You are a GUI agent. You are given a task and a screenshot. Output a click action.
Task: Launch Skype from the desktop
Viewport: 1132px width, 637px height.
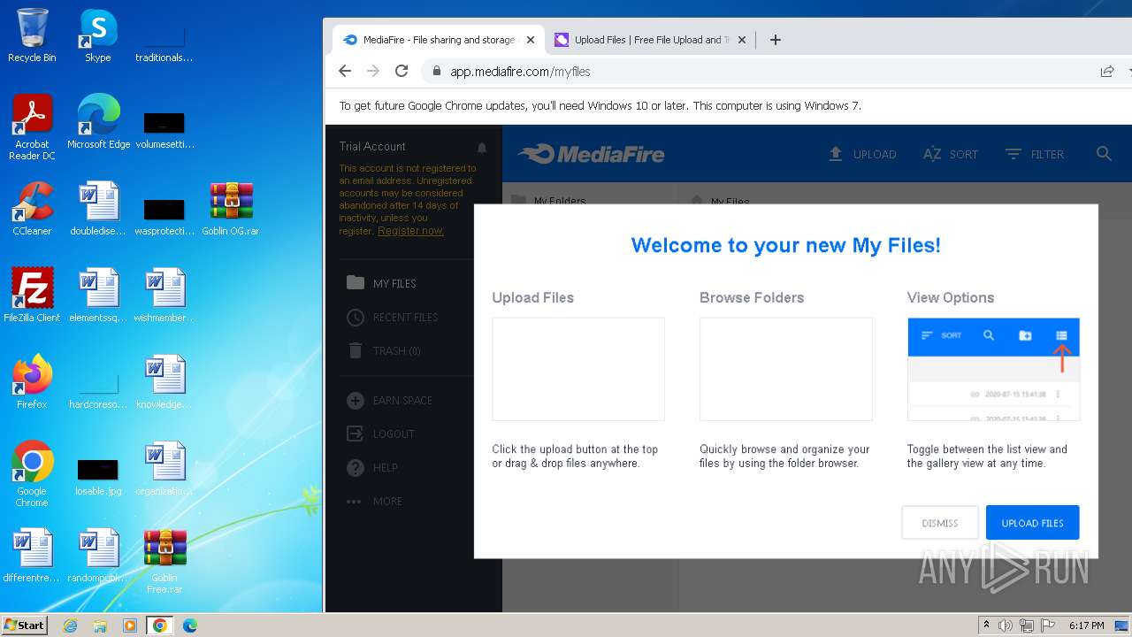pos(98,35)
